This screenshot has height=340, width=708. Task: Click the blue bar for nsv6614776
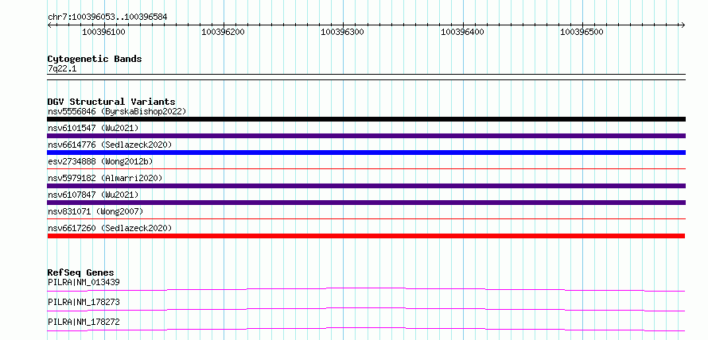click(366, 153)
